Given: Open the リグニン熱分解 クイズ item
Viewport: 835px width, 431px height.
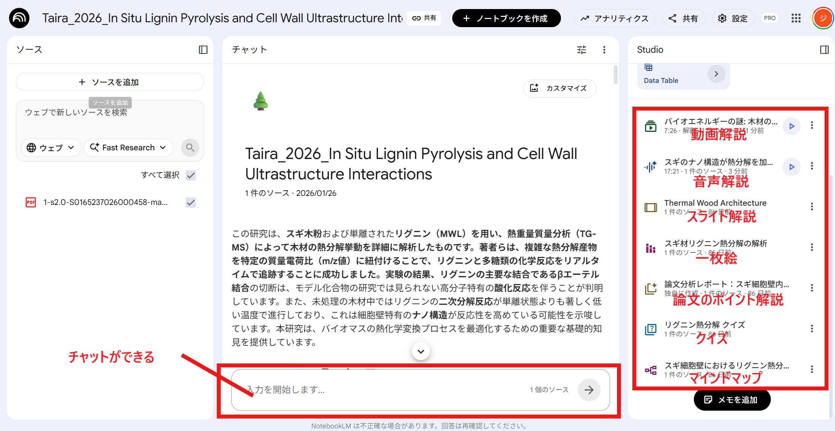Looking at the screenshot, I should tap(704, 329).
